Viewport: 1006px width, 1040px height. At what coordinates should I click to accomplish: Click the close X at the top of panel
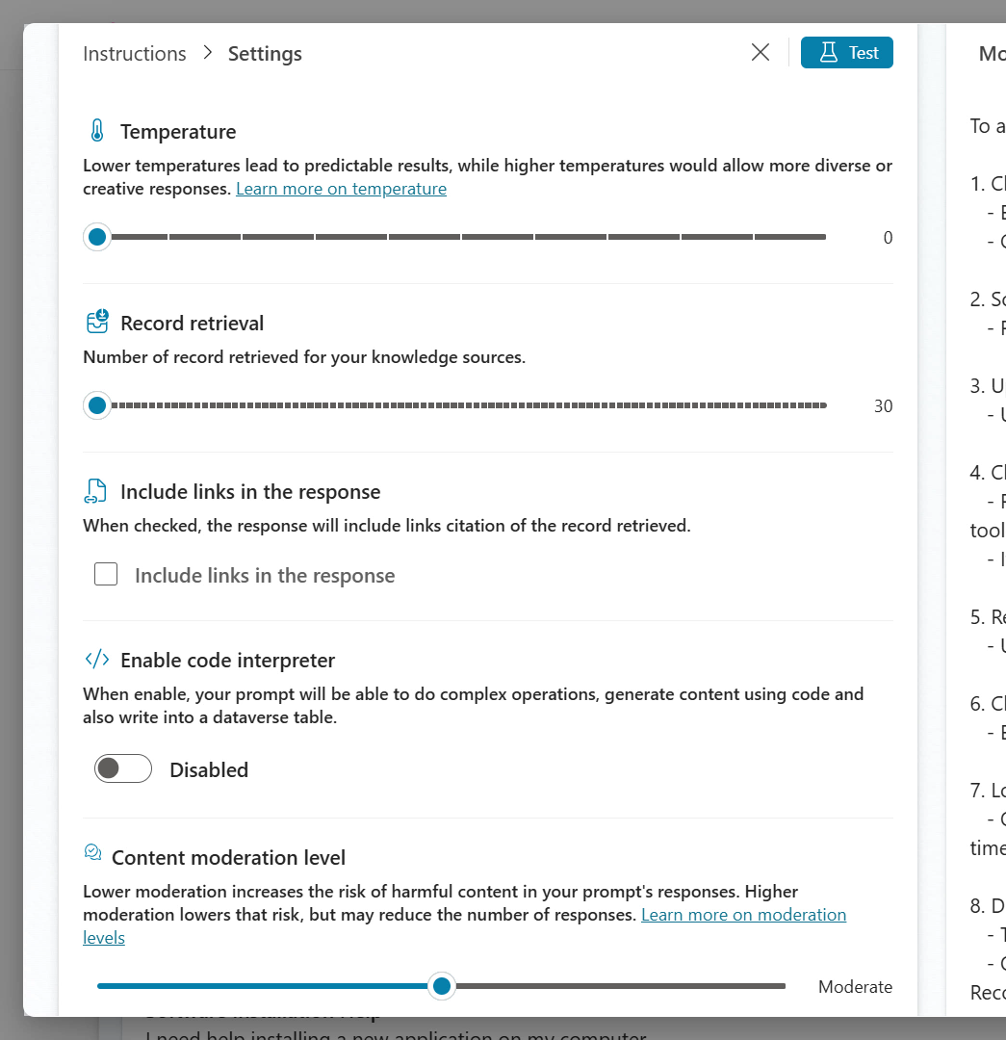(x=760, y=53)
